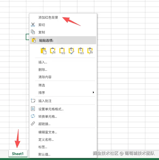Choose the paste values (123) icon
Viewport: 159px width, 160px height.
pyautogui.click(x=62, y=51)
